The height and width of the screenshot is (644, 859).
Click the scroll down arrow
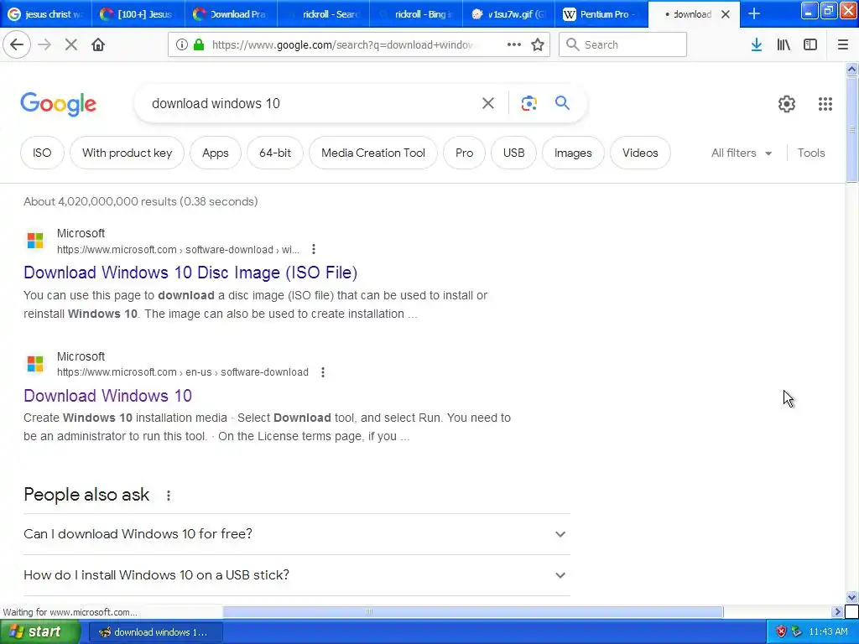(x=852, y=597)
